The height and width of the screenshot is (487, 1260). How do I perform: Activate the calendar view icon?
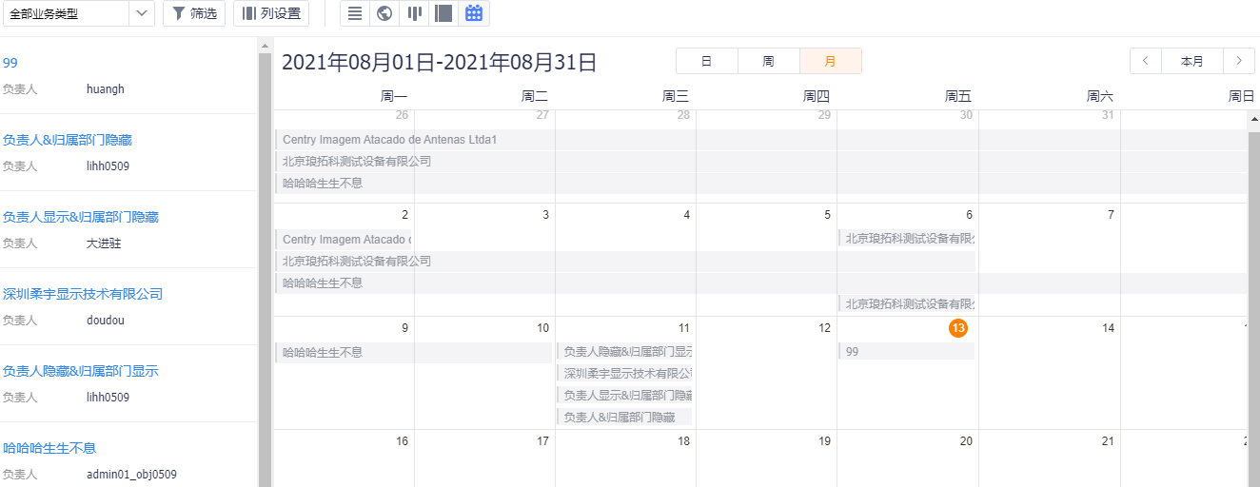click(473, 13)
